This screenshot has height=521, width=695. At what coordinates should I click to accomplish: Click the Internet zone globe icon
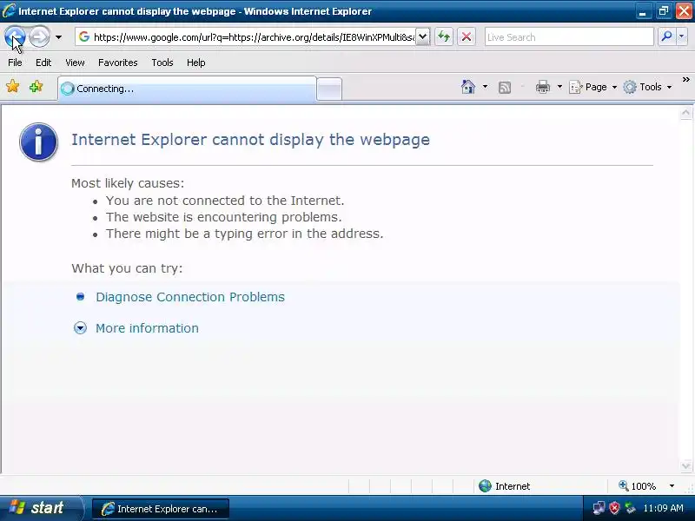click(x=485, y=486)
